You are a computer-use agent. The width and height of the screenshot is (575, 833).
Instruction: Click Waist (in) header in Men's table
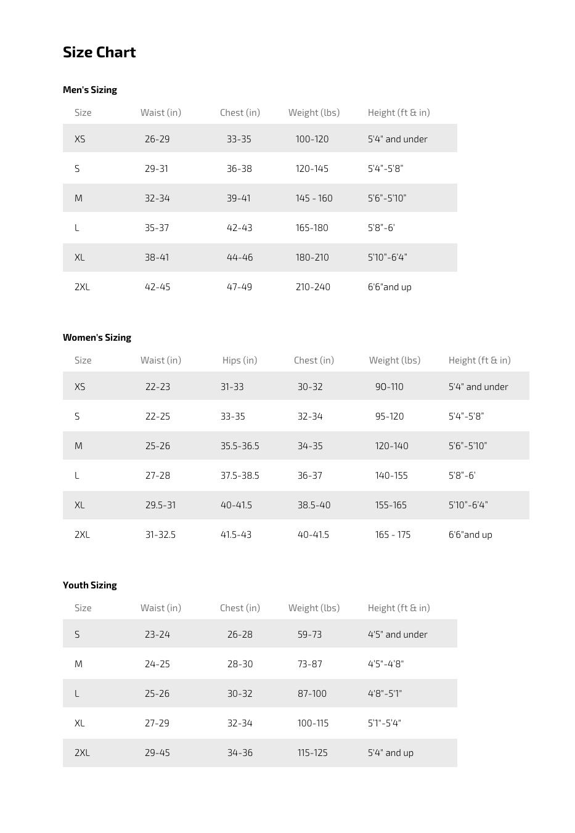161,113
